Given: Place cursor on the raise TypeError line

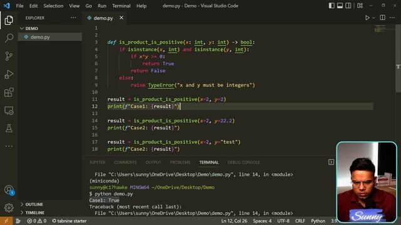Looking at the screenshot, I should [192, 85].
